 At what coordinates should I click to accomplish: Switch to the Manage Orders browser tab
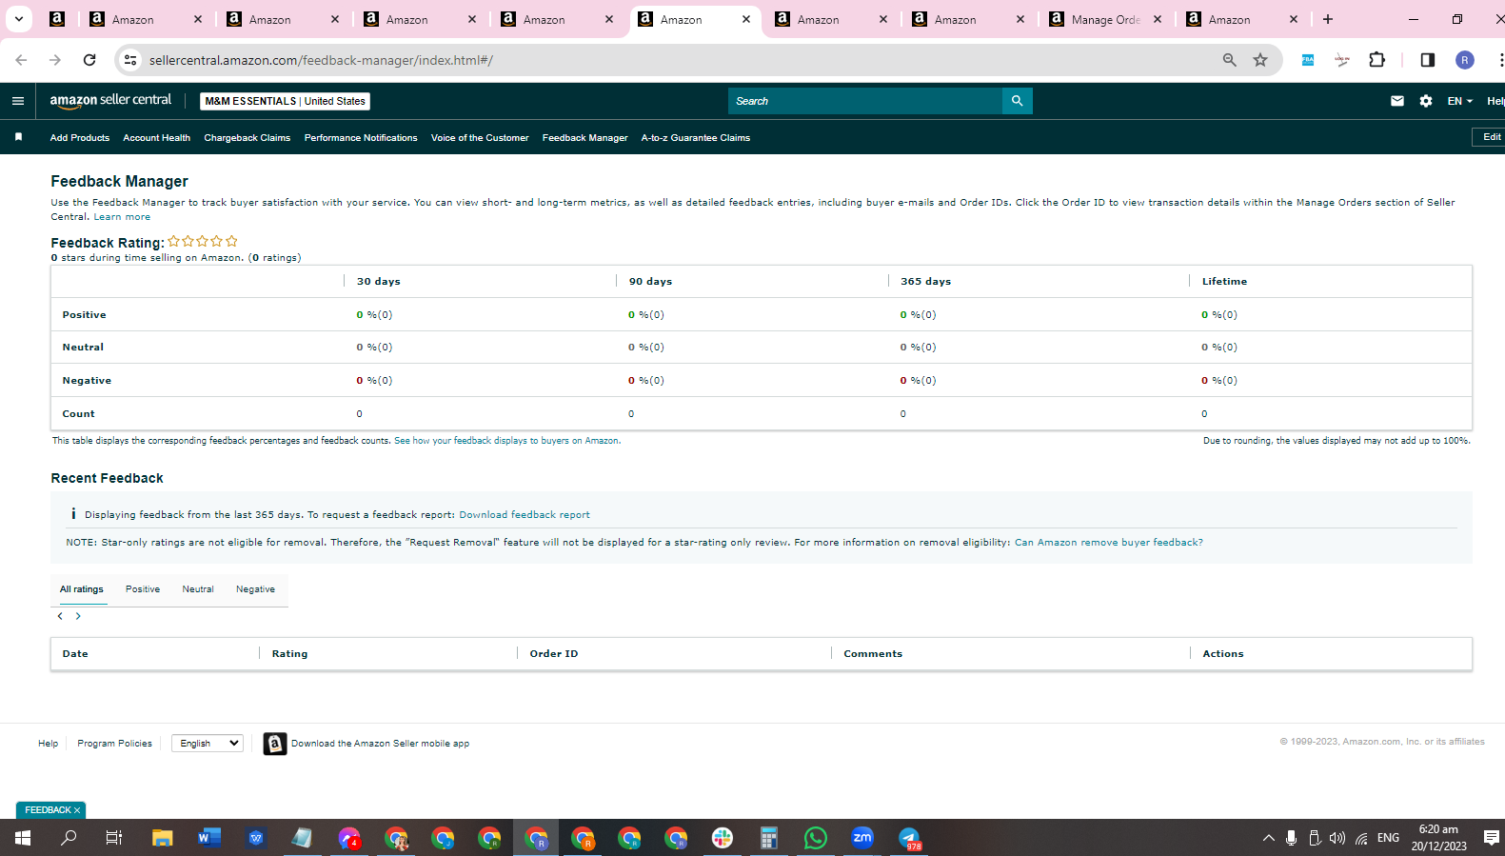[1105, 19]
